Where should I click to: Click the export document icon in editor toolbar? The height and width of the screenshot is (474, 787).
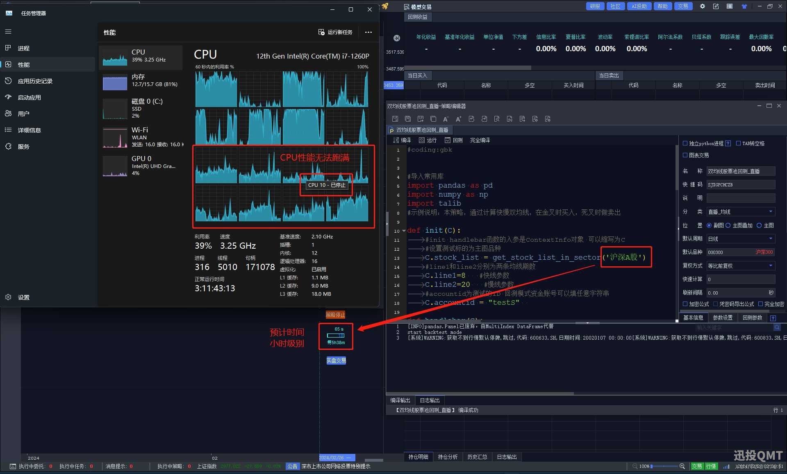522,119
